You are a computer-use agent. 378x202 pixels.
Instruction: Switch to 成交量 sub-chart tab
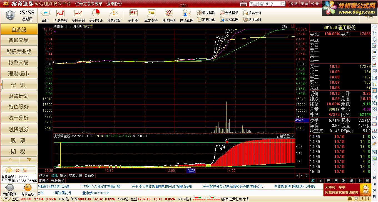point(44,176)
